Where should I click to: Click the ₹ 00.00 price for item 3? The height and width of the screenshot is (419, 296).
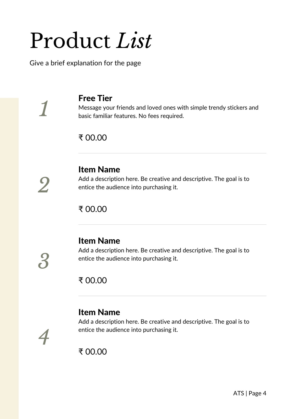[93, 280]
